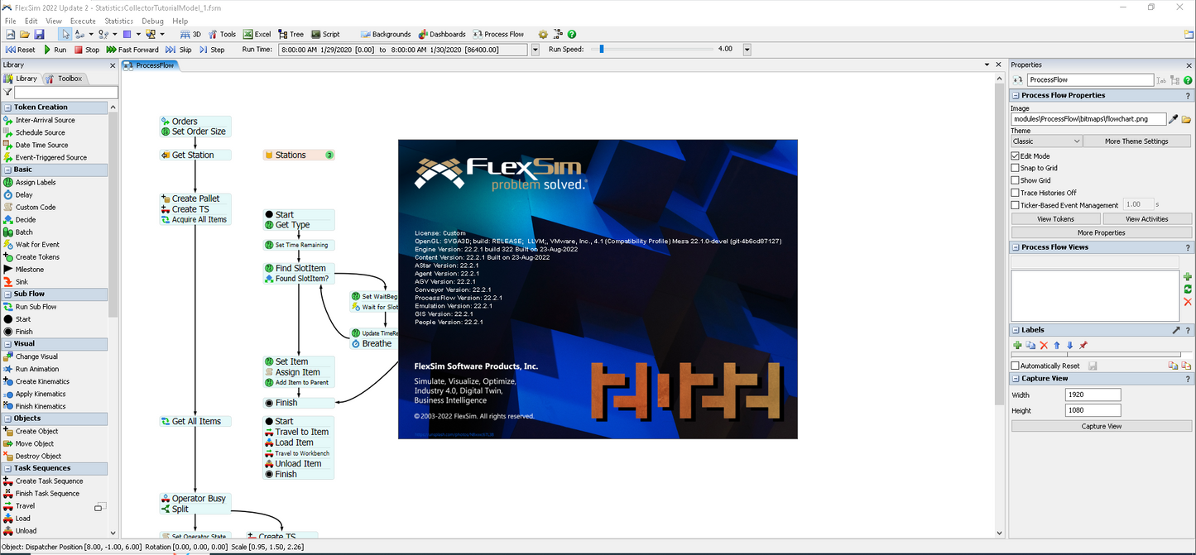The height and width of the screenshot is (555, 1196).
Task: Open Backgrounds toolbar menu
Action: (x=386, y=35)
